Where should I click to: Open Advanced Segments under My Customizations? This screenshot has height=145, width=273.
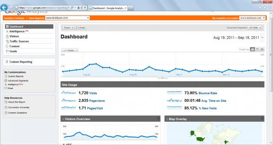pos(18,80)
